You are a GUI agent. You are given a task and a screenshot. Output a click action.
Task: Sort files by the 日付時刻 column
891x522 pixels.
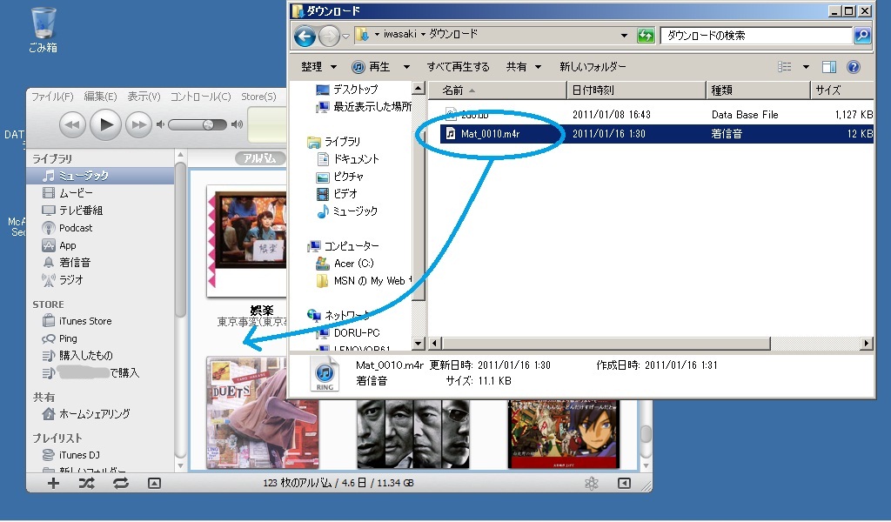click(636, 90)
